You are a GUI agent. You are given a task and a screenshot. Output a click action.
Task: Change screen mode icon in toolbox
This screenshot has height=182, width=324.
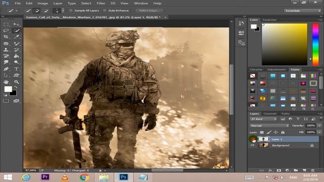16,101
